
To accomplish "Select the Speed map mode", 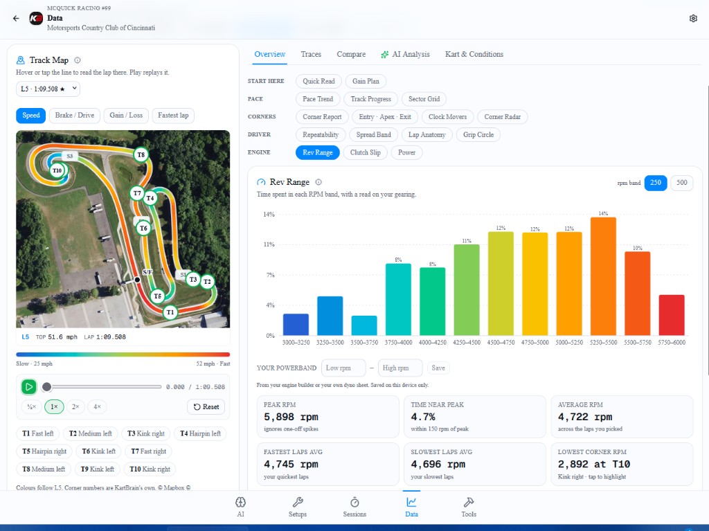I will click(31, 116).
